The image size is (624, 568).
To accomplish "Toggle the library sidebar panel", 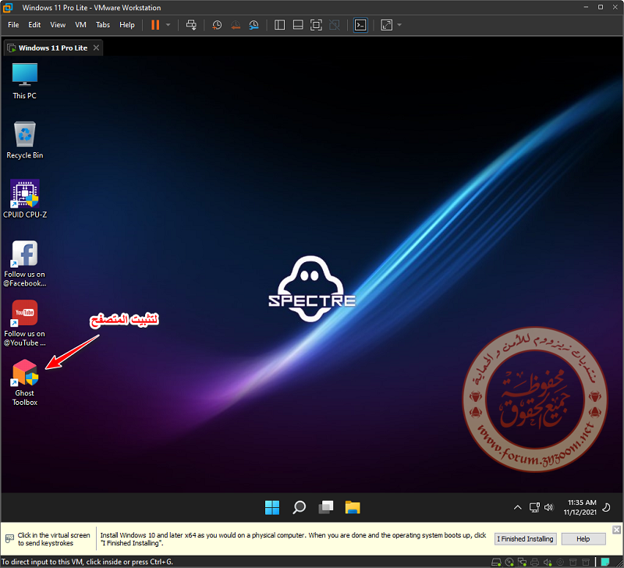I will tap(280, 25).
